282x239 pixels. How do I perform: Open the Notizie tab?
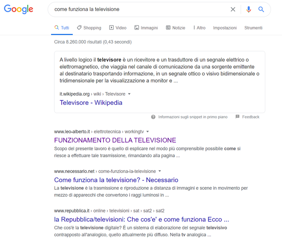pyautogui.click(x=175, y=28)
